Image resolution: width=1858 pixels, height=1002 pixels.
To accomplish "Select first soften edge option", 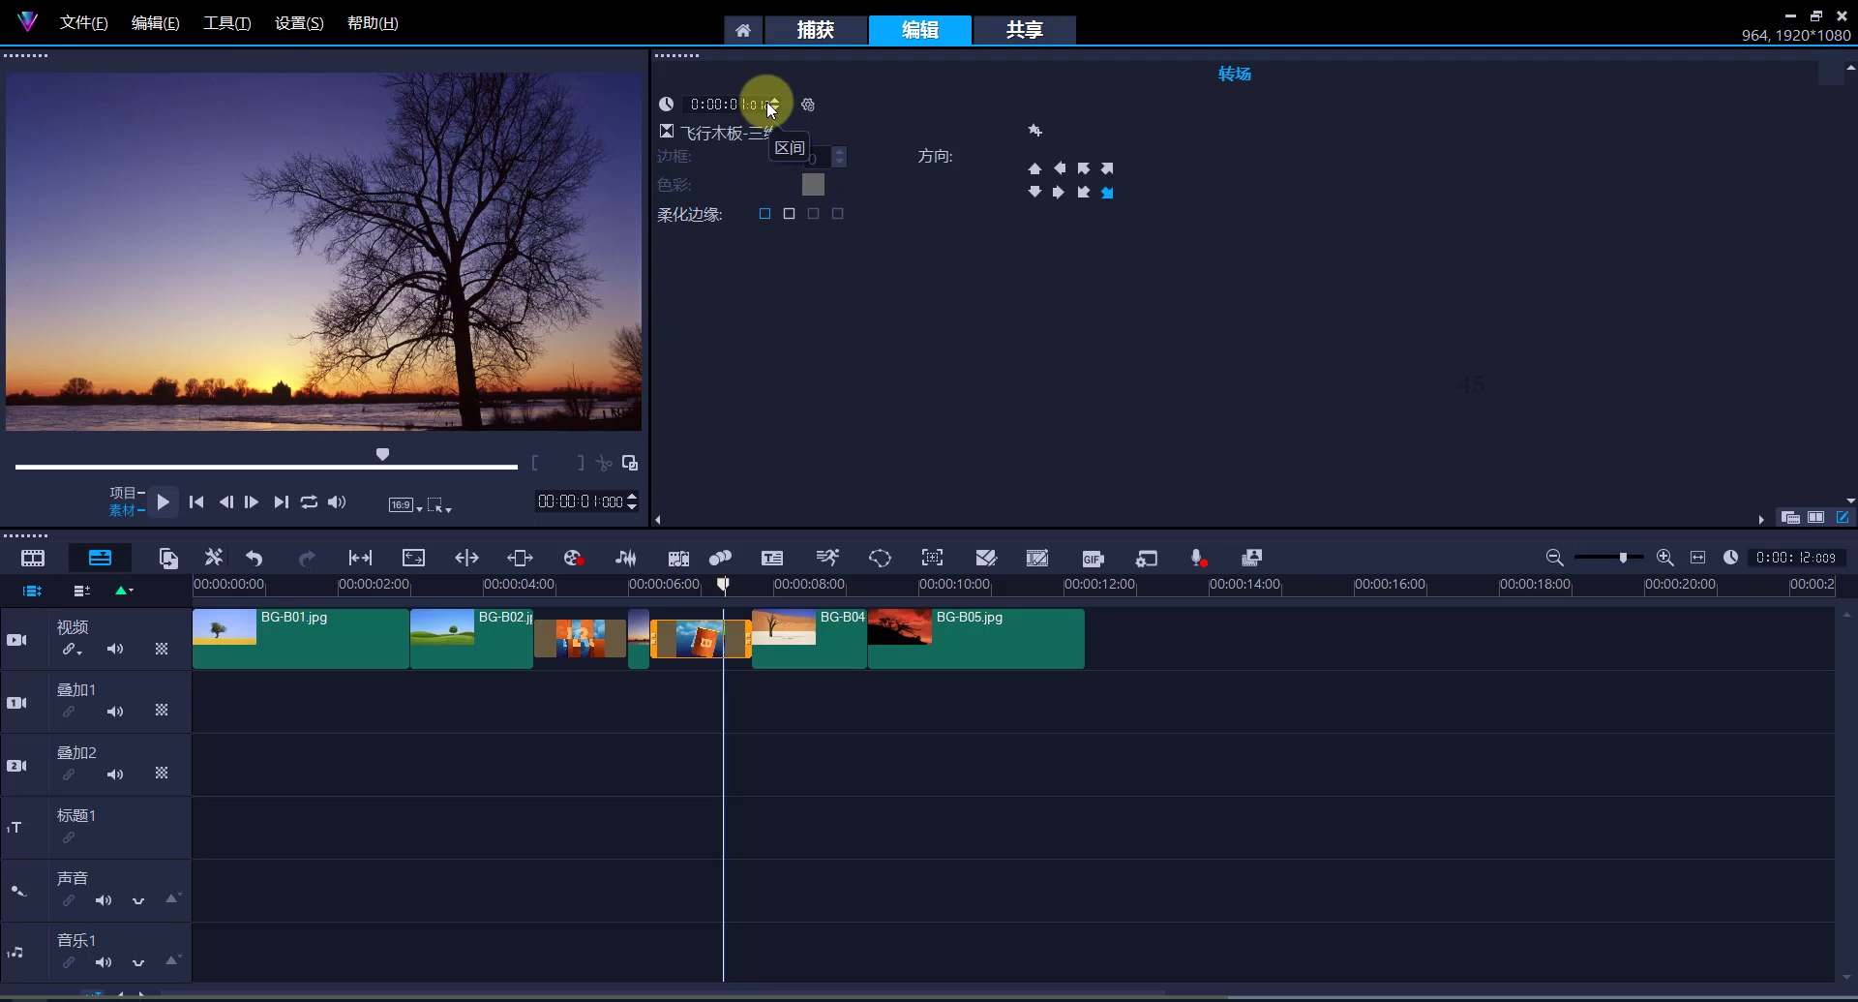I will 764,214.
